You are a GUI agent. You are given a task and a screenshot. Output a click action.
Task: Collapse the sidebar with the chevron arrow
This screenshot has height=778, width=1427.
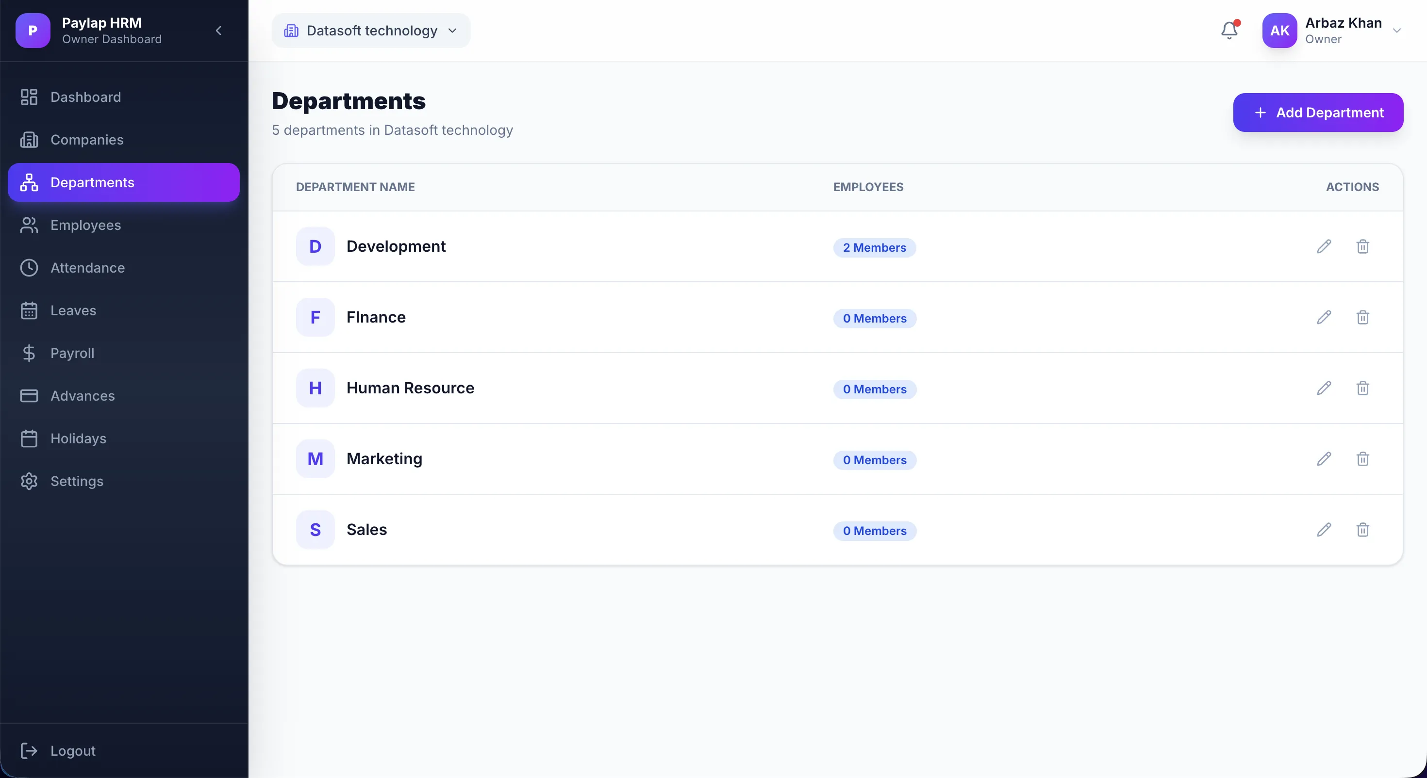pyautogui.click(x=218, y=31)
